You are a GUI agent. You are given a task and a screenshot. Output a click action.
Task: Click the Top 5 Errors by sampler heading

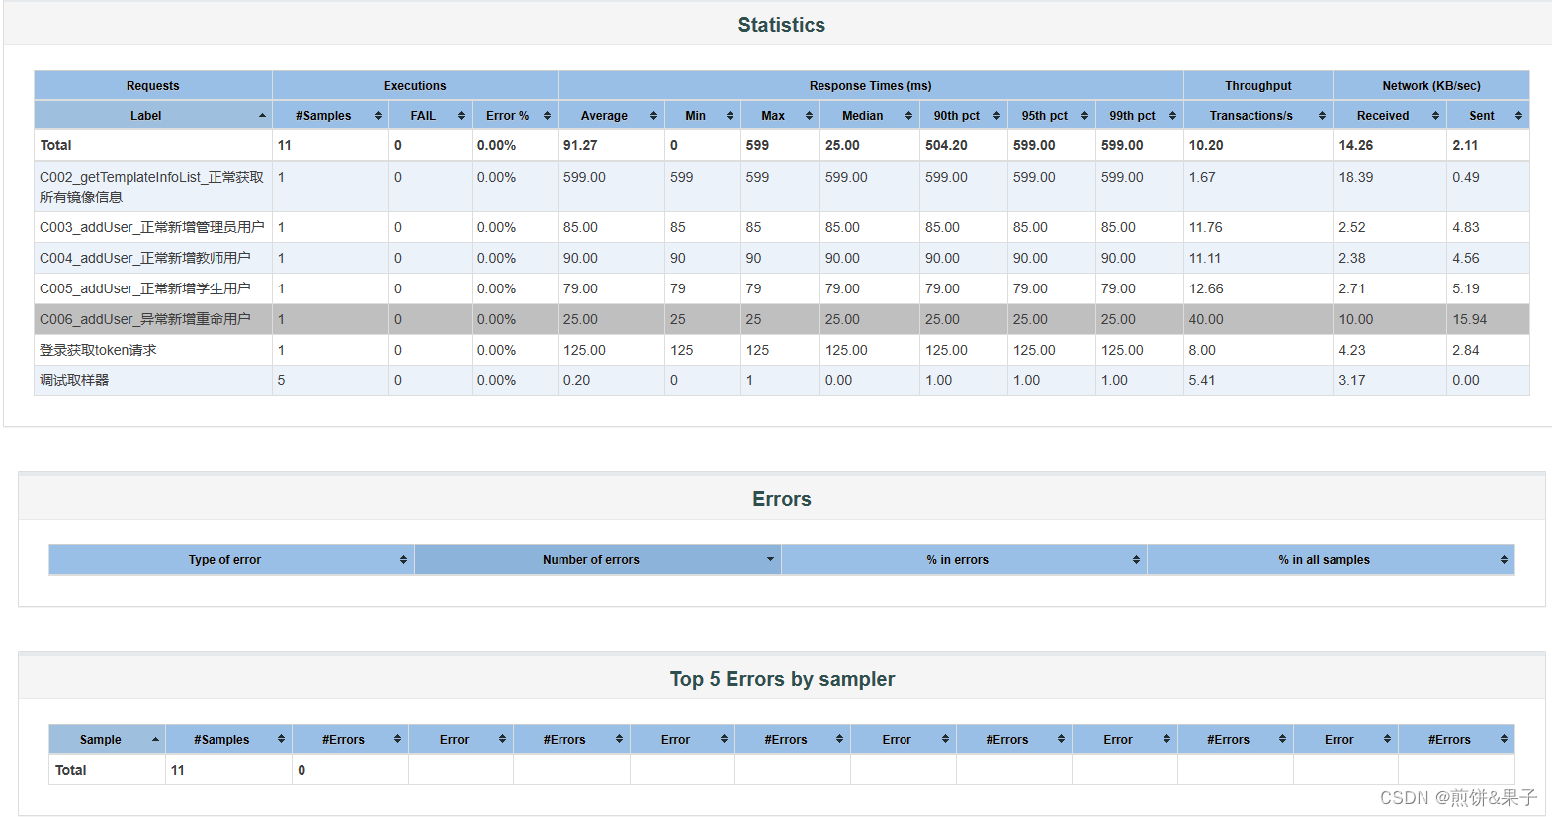(x=782, y=679)
